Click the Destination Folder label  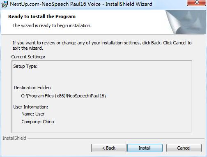coord(33,88)
